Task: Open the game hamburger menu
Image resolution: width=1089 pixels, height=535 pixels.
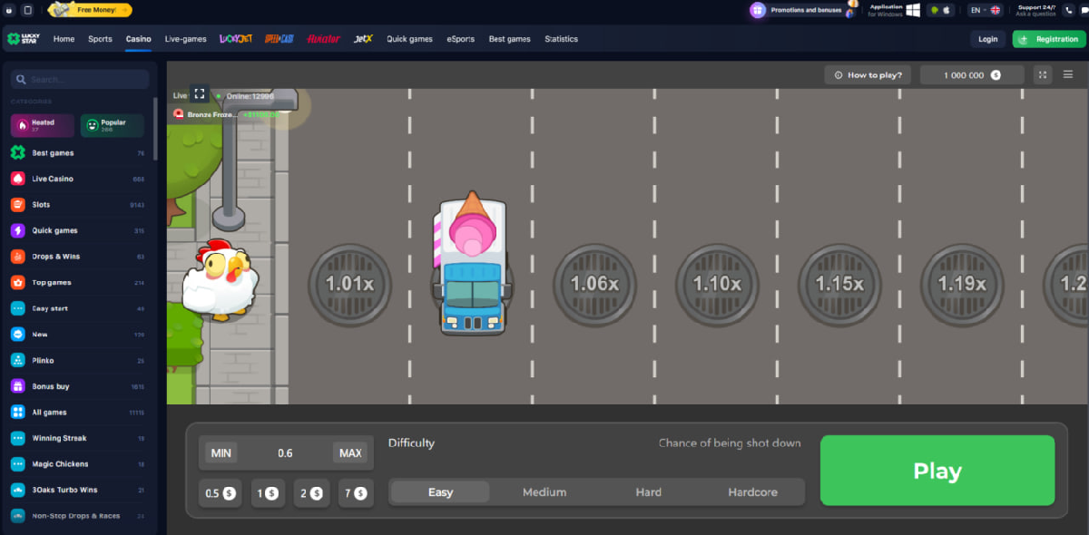Action: coord(1068,75)
